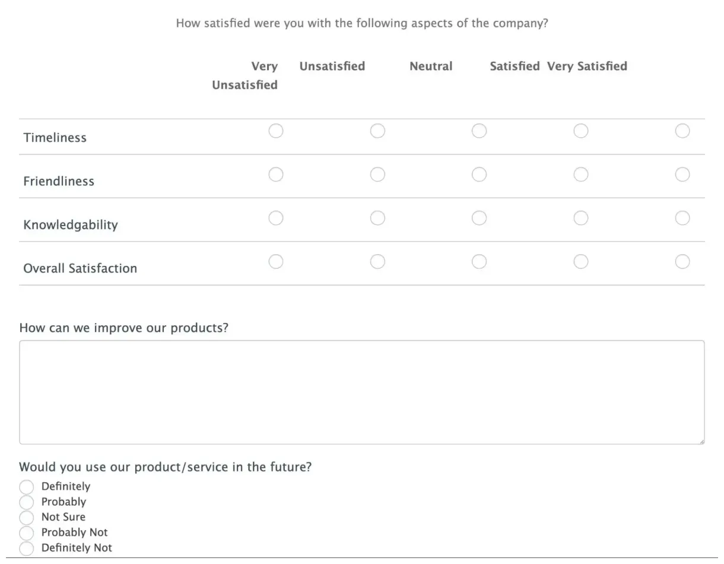Pick the Not Sure option
724x564 pixels.
[x=27, y=518]
